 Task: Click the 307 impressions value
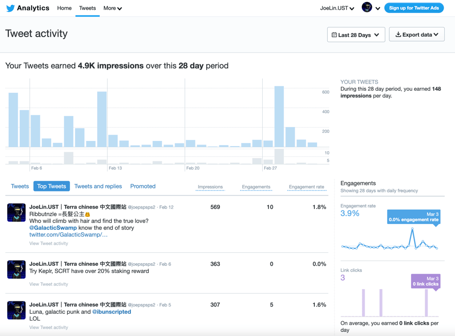(x=215, y=305)
